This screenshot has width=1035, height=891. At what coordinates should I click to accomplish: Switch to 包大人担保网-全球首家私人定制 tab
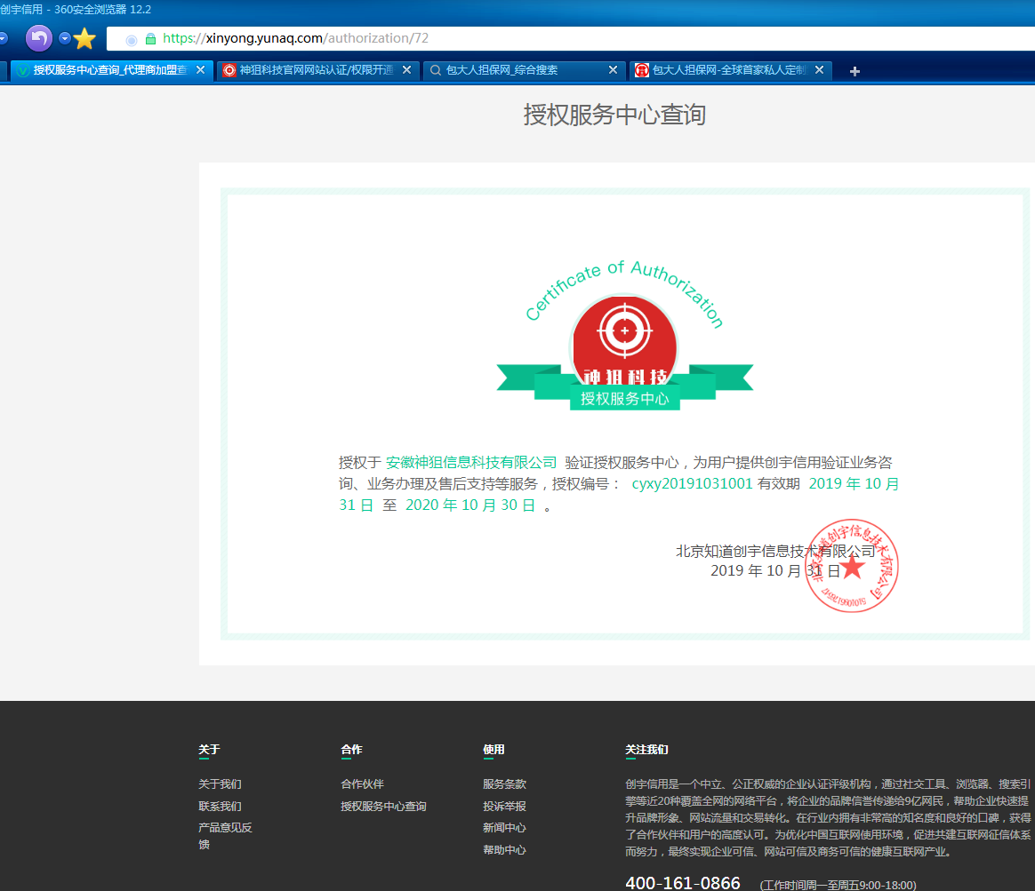click(x=725, y=70)
